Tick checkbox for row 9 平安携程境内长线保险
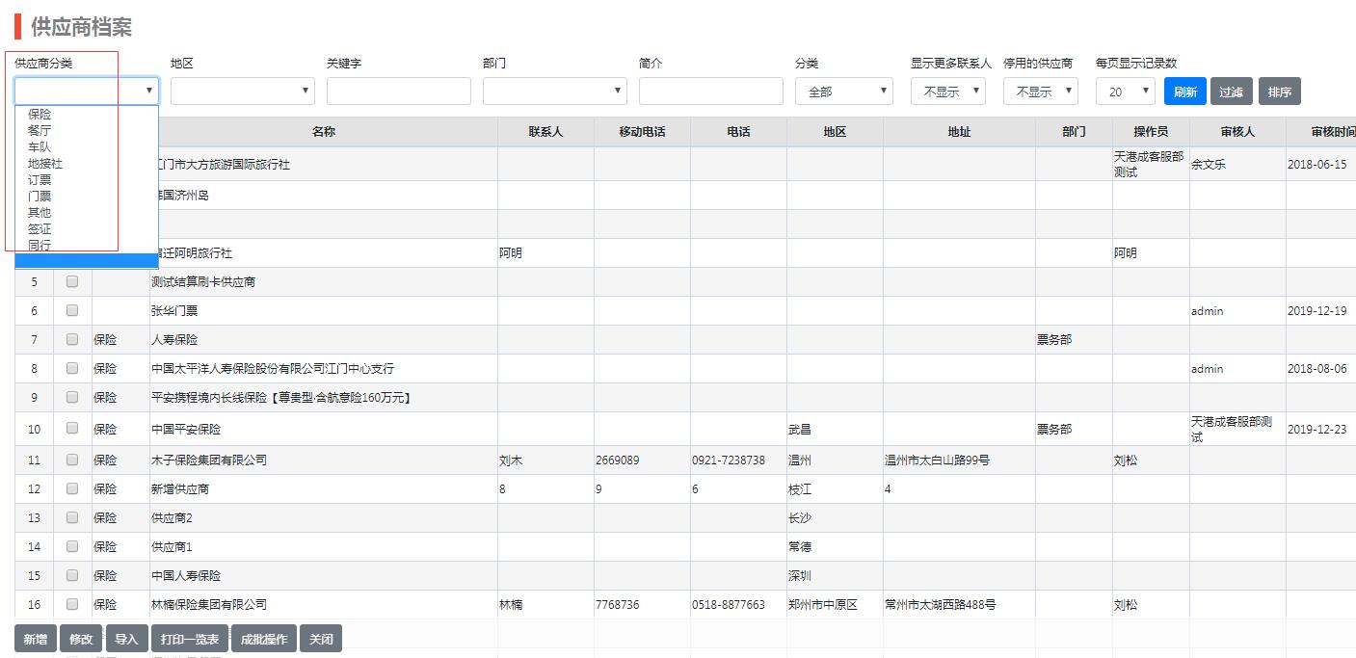 72,397
